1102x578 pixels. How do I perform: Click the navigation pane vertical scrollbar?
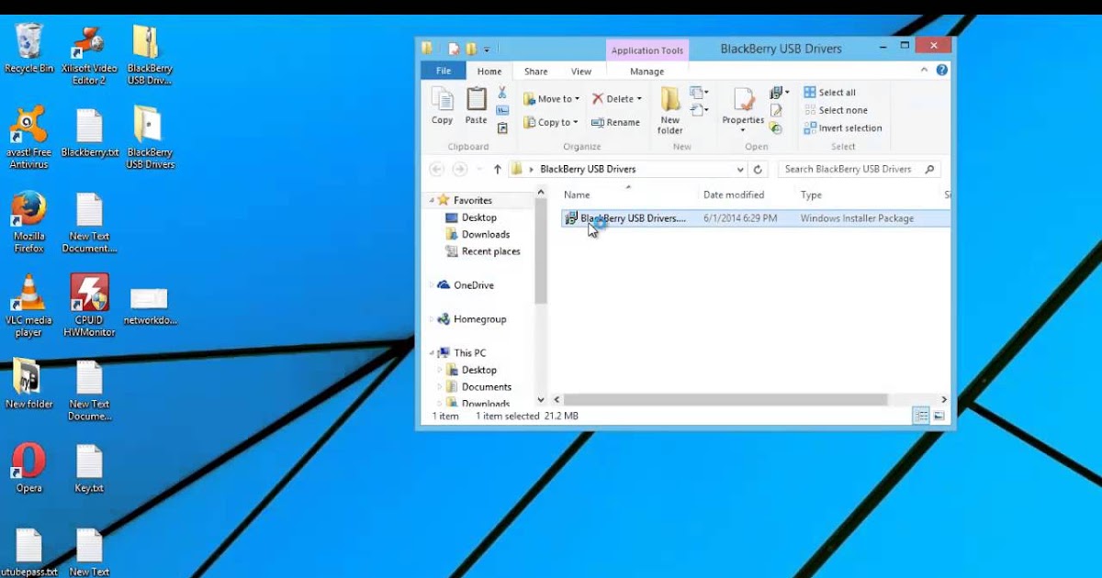point(541,252)
